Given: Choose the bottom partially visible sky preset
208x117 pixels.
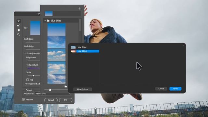Looking at the screenshot, I should coord(57,79).
